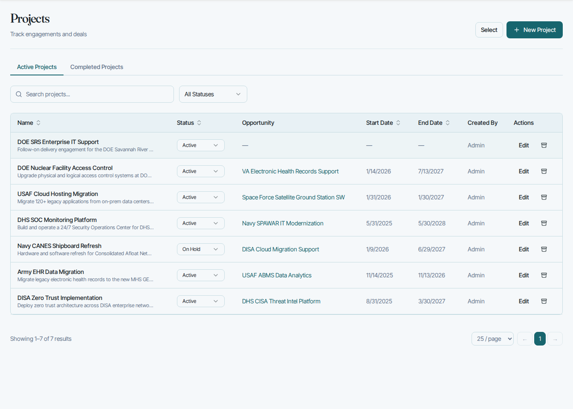573x409 pixels.
Task: Open the USAF ABMS Data Analytics opportunity
Action: click(x=277, y=275)
